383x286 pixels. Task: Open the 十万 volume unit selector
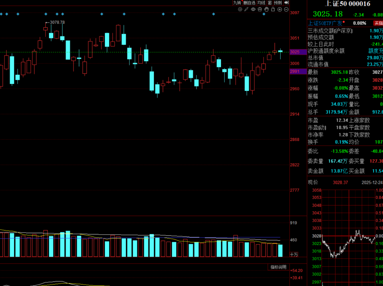tap(294, 254)
